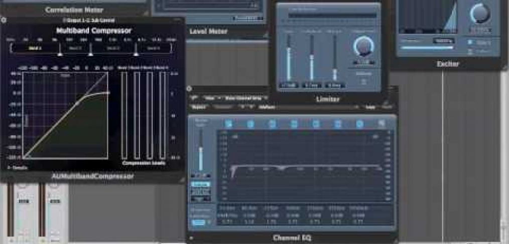
Task: Toggle the first Channel EQ band (high-pass)
Action: (x=228, y=123)
